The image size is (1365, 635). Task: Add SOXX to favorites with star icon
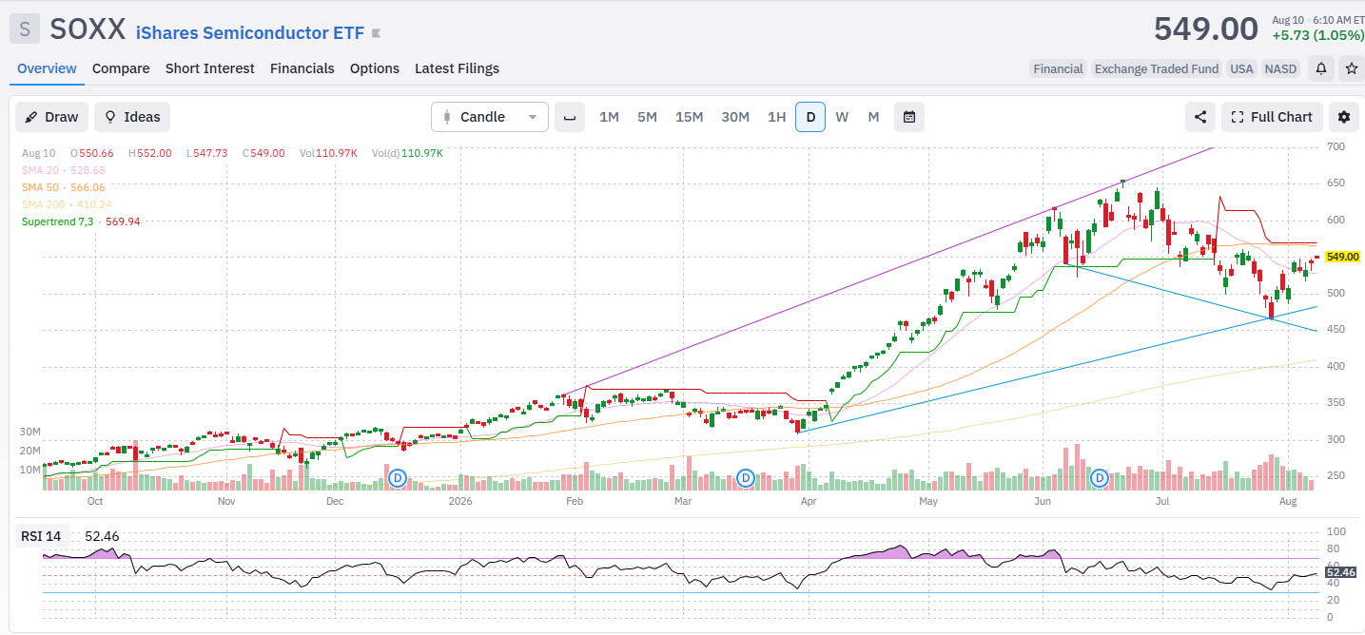tap(1351, 68)
